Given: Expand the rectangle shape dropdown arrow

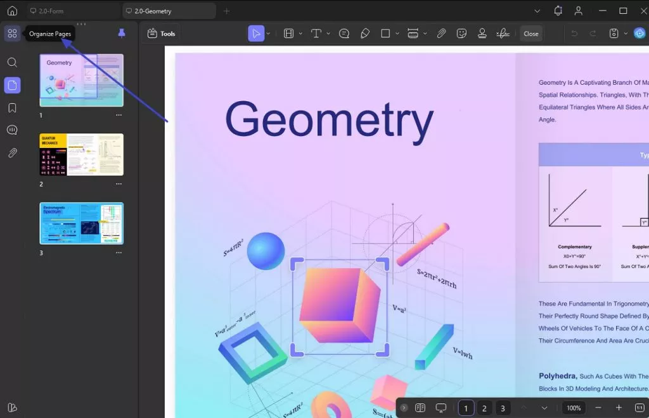Looking at the screenshot, I should pyautogui.click(x=397, y=34).
